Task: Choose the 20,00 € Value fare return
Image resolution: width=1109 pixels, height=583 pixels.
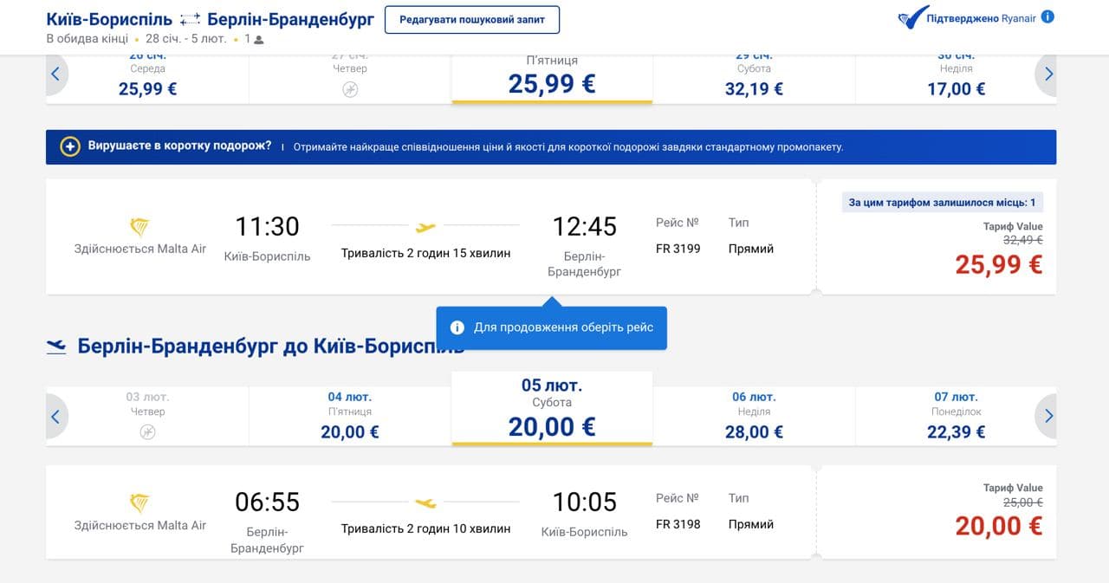Action: point(998,525)
